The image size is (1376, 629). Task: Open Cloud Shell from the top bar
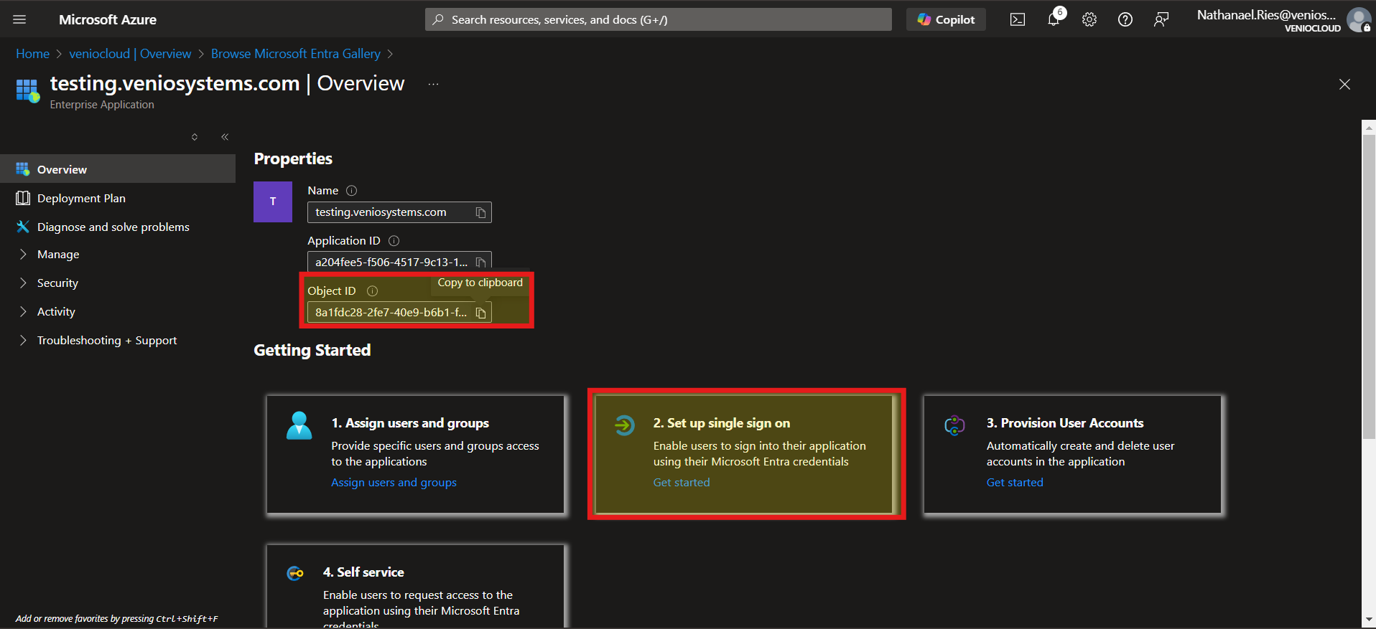tap(1018, 19)
